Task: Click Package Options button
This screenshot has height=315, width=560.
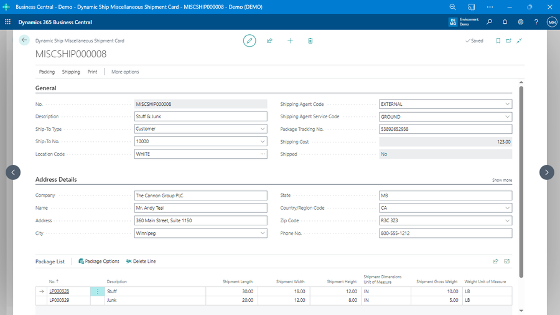Action: (x=98, y=261)
